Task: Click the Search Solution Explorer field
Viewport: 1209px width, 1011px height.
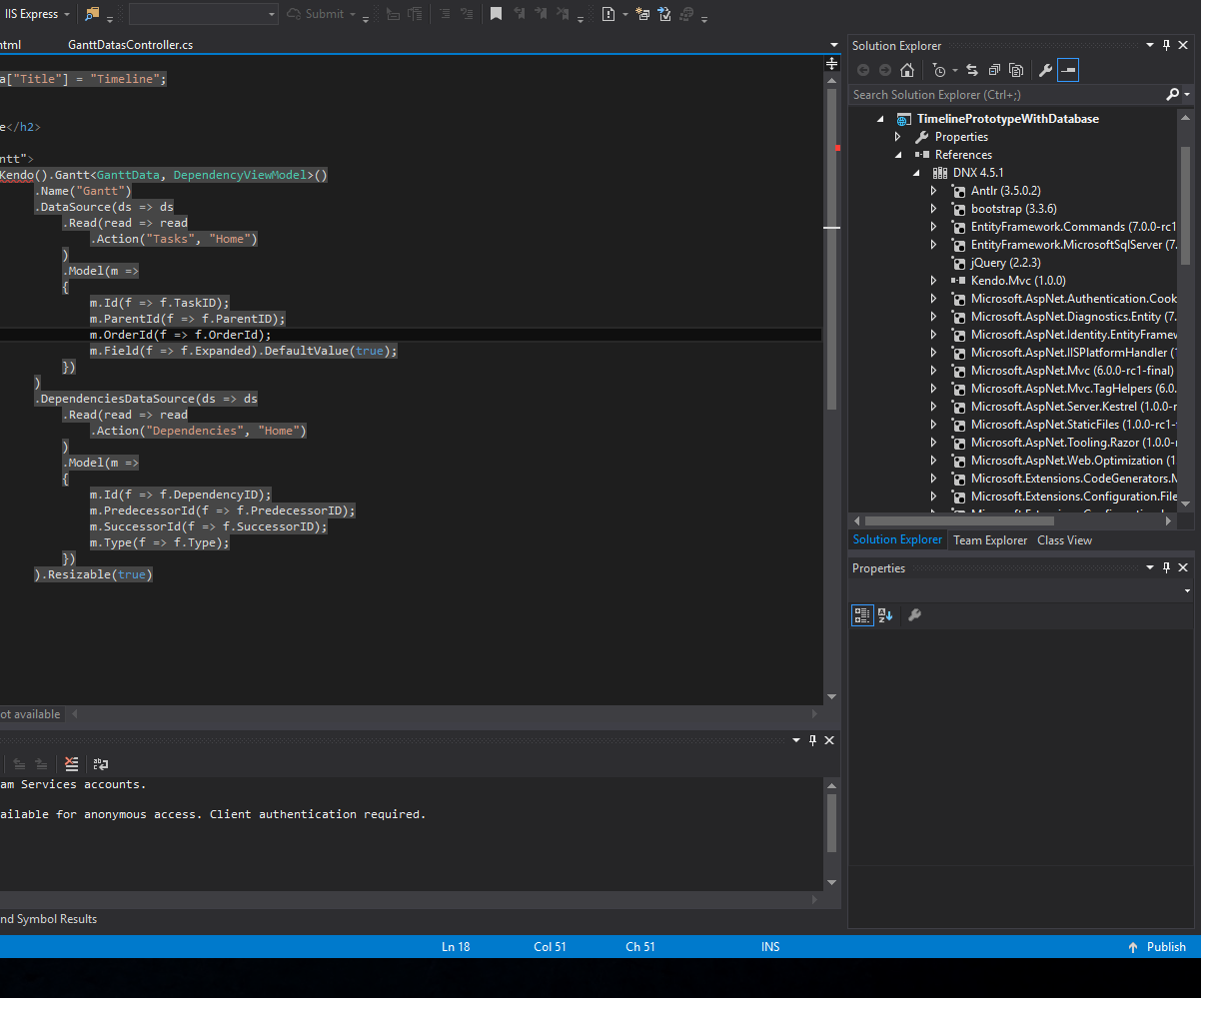Action: [x=1004, y=95]
